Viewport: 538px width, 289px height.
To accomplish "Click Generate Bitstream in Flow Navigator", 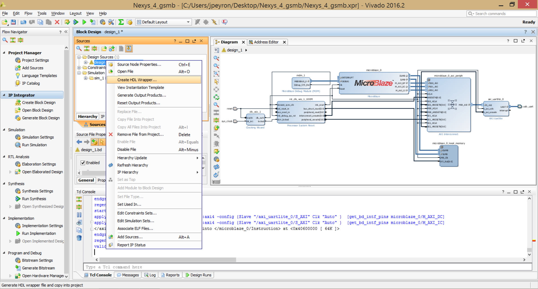I will 38,268.
